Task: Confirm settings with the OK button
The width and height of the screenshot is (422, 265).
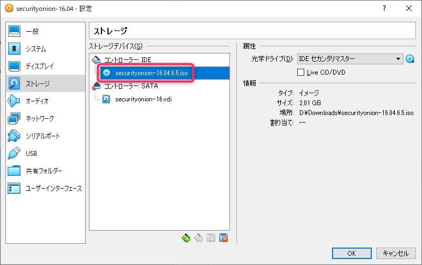Action: tap(352, 253)
